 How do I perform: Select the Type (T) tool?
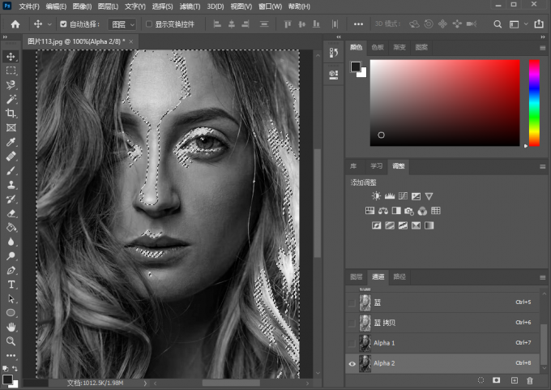click(11, 284)
